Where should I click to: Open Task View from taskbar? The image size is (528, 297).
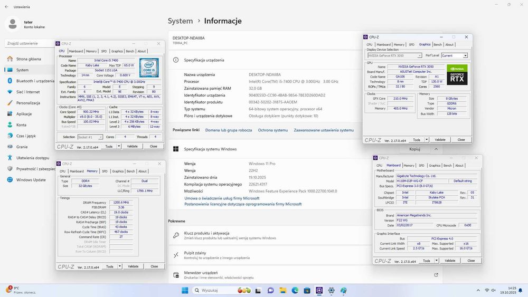click(258, 290)
